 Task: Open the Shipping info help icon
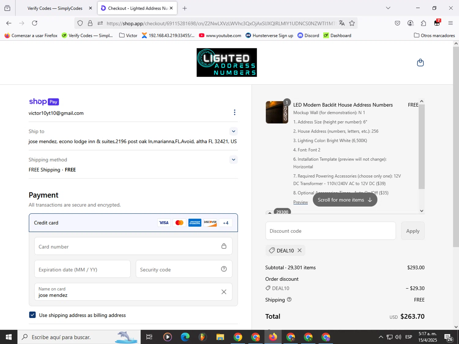tap(289, 300)
